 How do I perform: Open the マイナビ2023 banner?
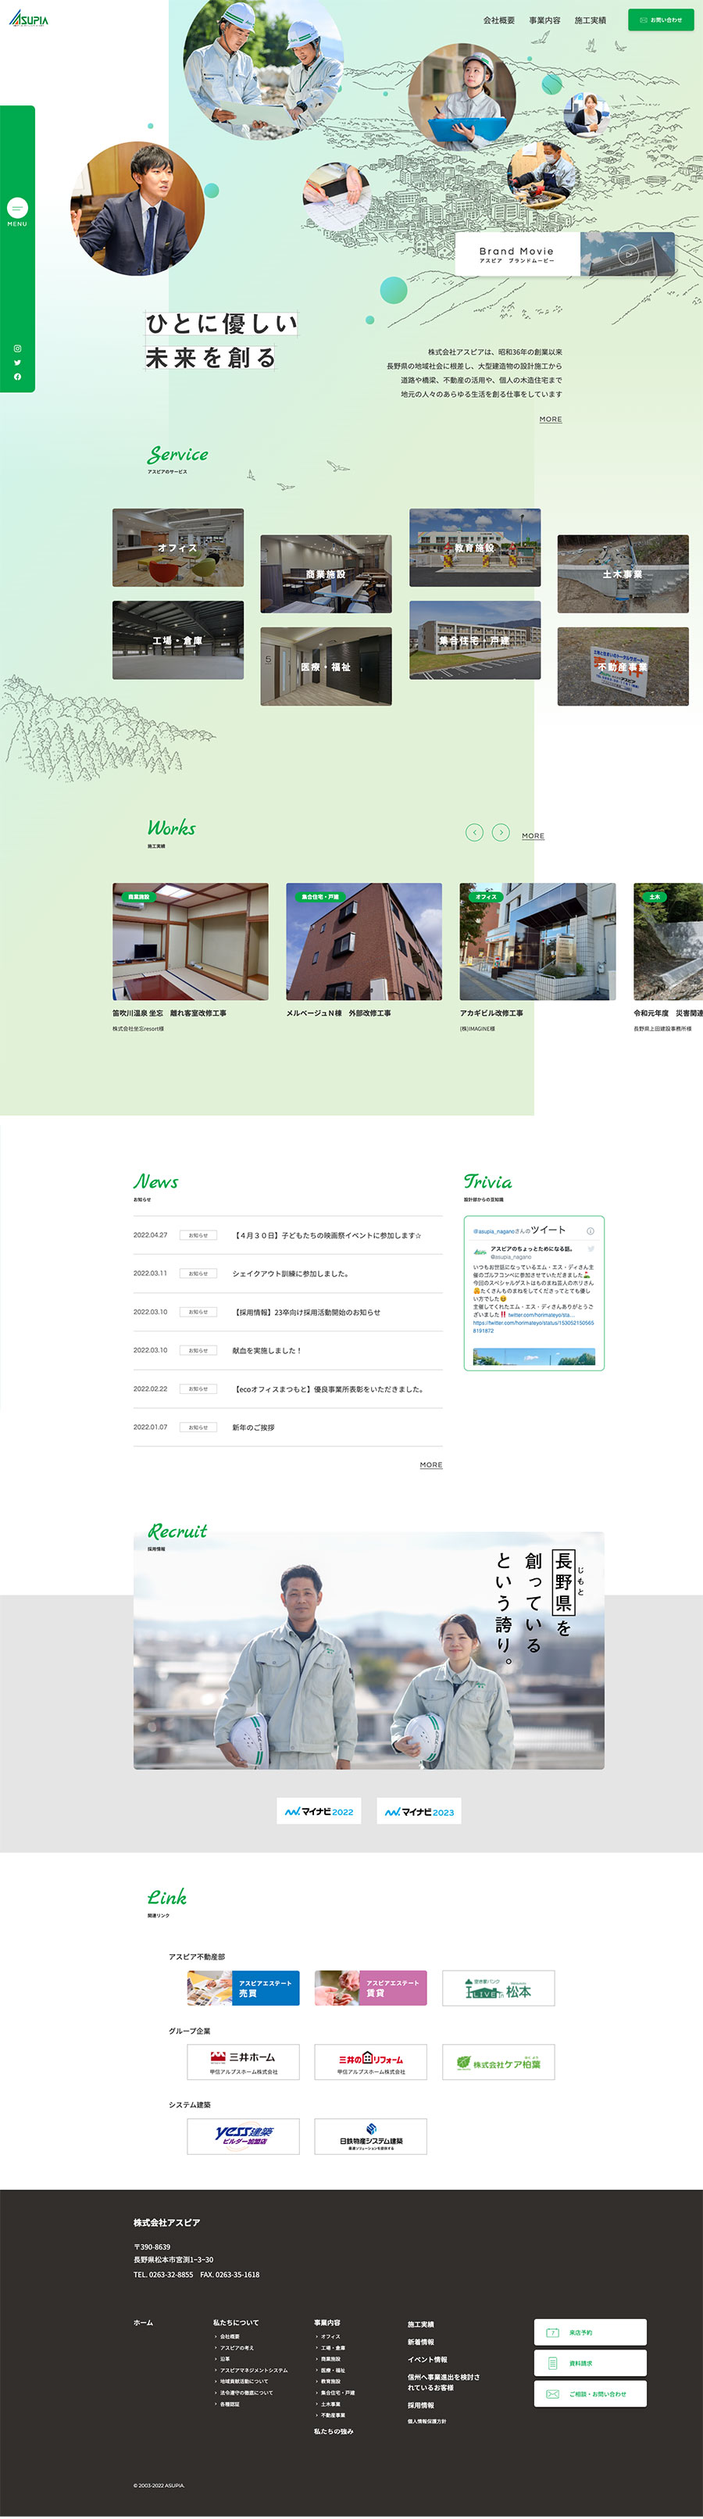tap(419, 1811)
